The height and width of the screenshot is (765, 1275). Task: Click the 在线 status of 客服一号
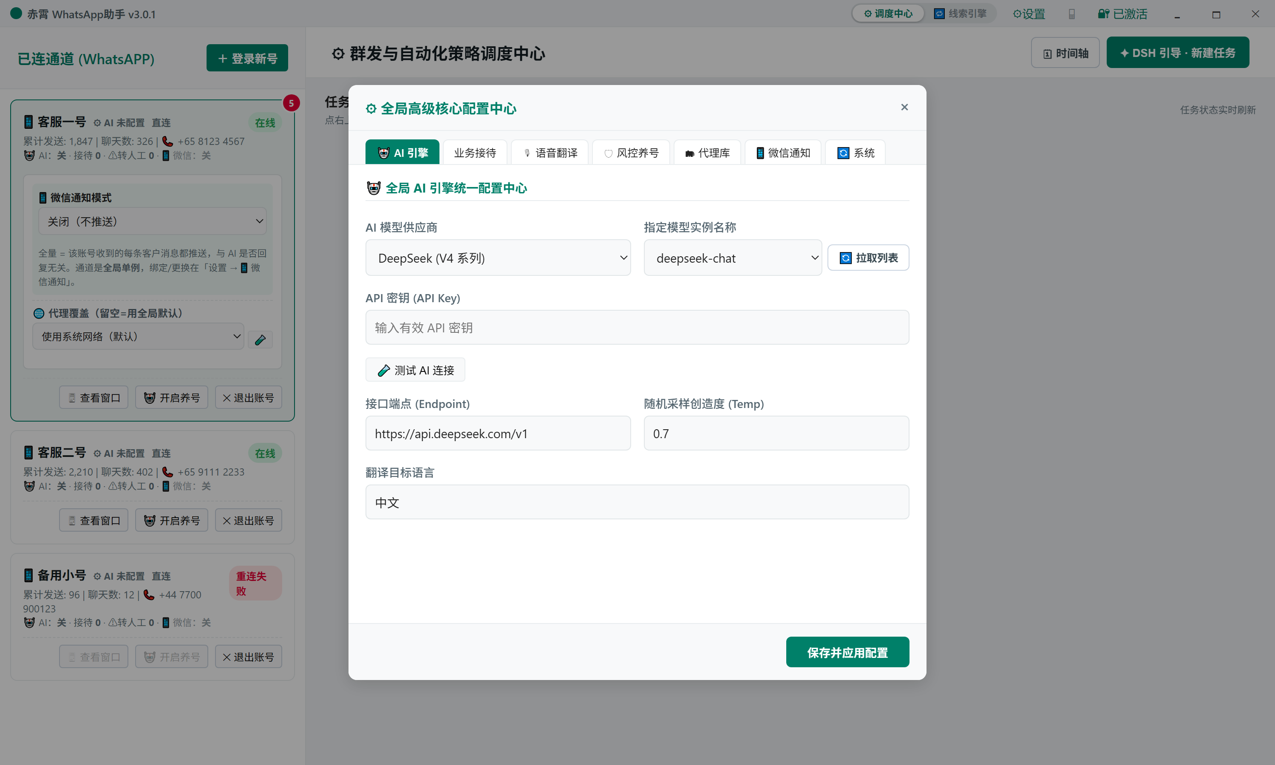265,123
